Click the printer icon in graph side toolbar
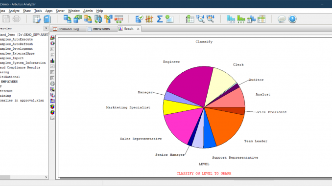This screenshot has width=332, height=186. pyautogui.click(x=52, y=83)
